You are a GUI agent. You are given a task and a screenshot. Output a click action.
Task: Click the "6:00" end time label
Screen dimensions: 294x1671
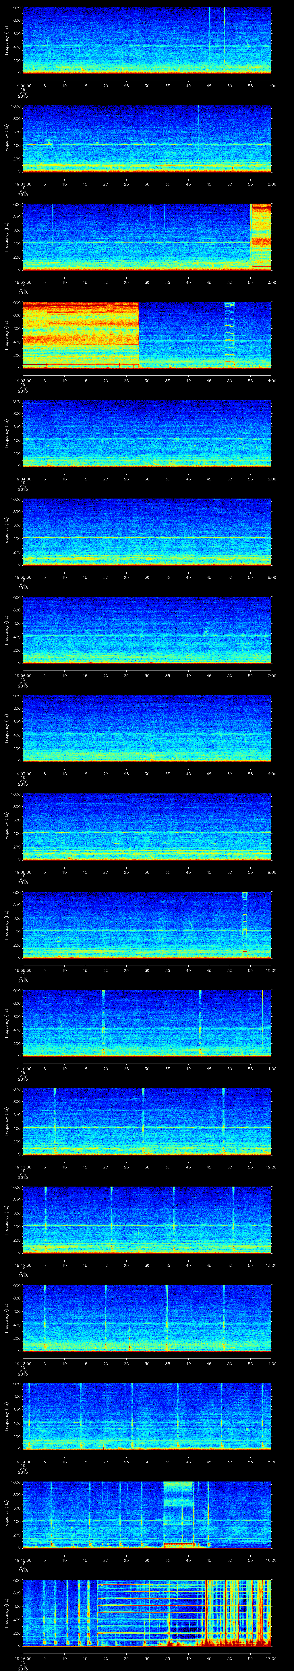click(271, 577)
